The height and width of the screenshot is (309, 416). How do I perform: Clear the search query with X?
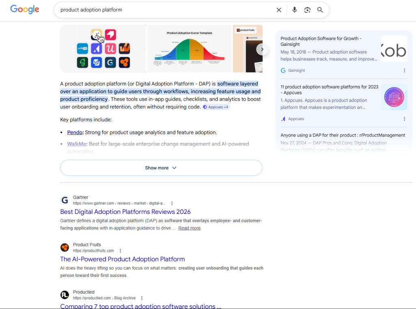pos(279,10)
